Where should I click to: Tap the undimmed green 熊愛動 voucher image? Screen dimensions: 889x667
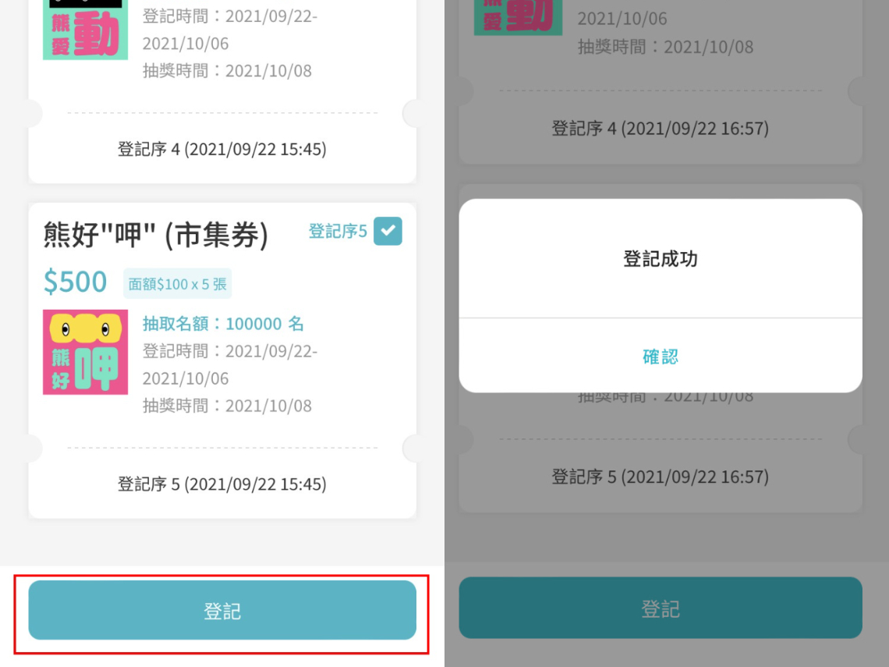[85, 31]
